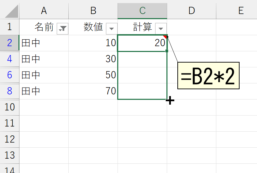Click the fill handle of cell C2
257x173 pixels.
click(x=167, y=51)
